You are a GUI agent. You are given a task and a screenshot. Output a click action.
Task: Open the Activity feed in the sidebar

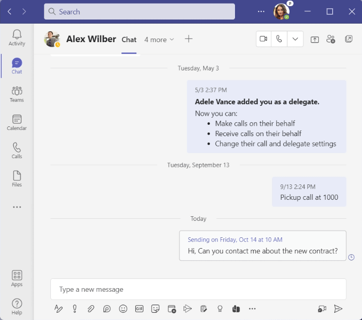tap(17, 38)
